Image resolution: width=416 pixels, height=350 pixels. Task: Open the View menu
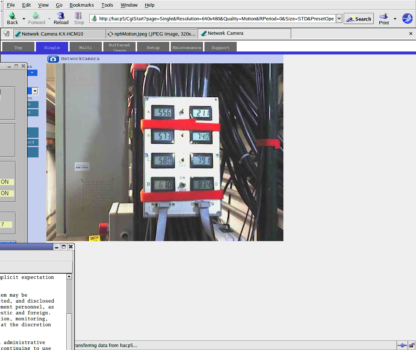43,5
